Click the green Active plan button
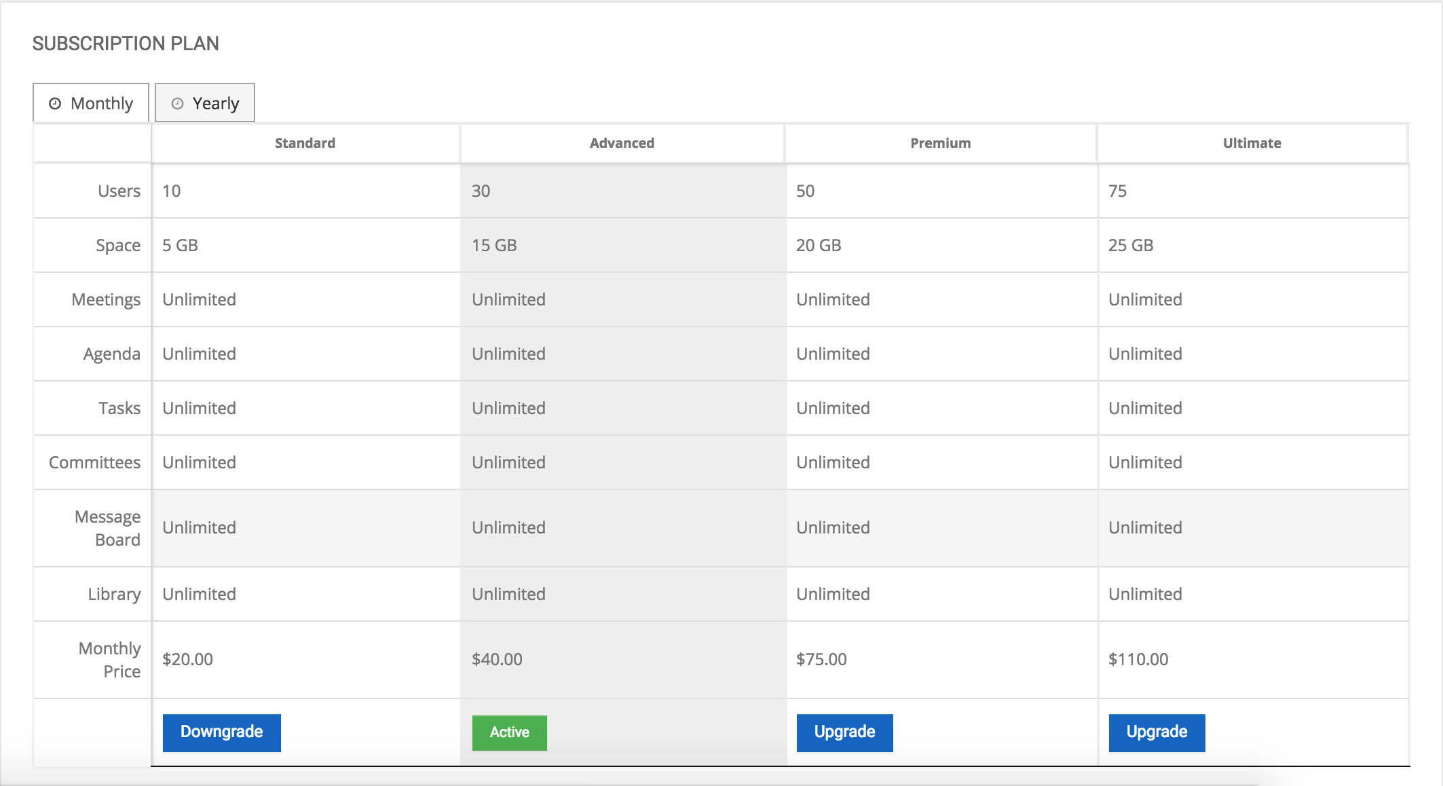 coord(509,732)
